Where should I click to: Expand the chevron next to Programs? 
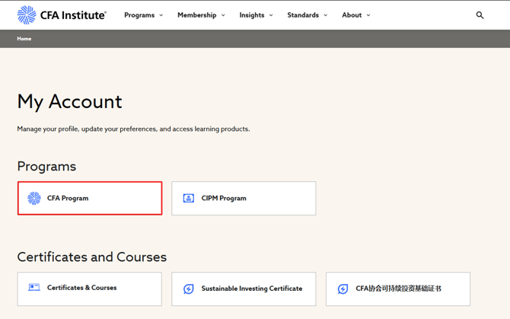point(161,15)
